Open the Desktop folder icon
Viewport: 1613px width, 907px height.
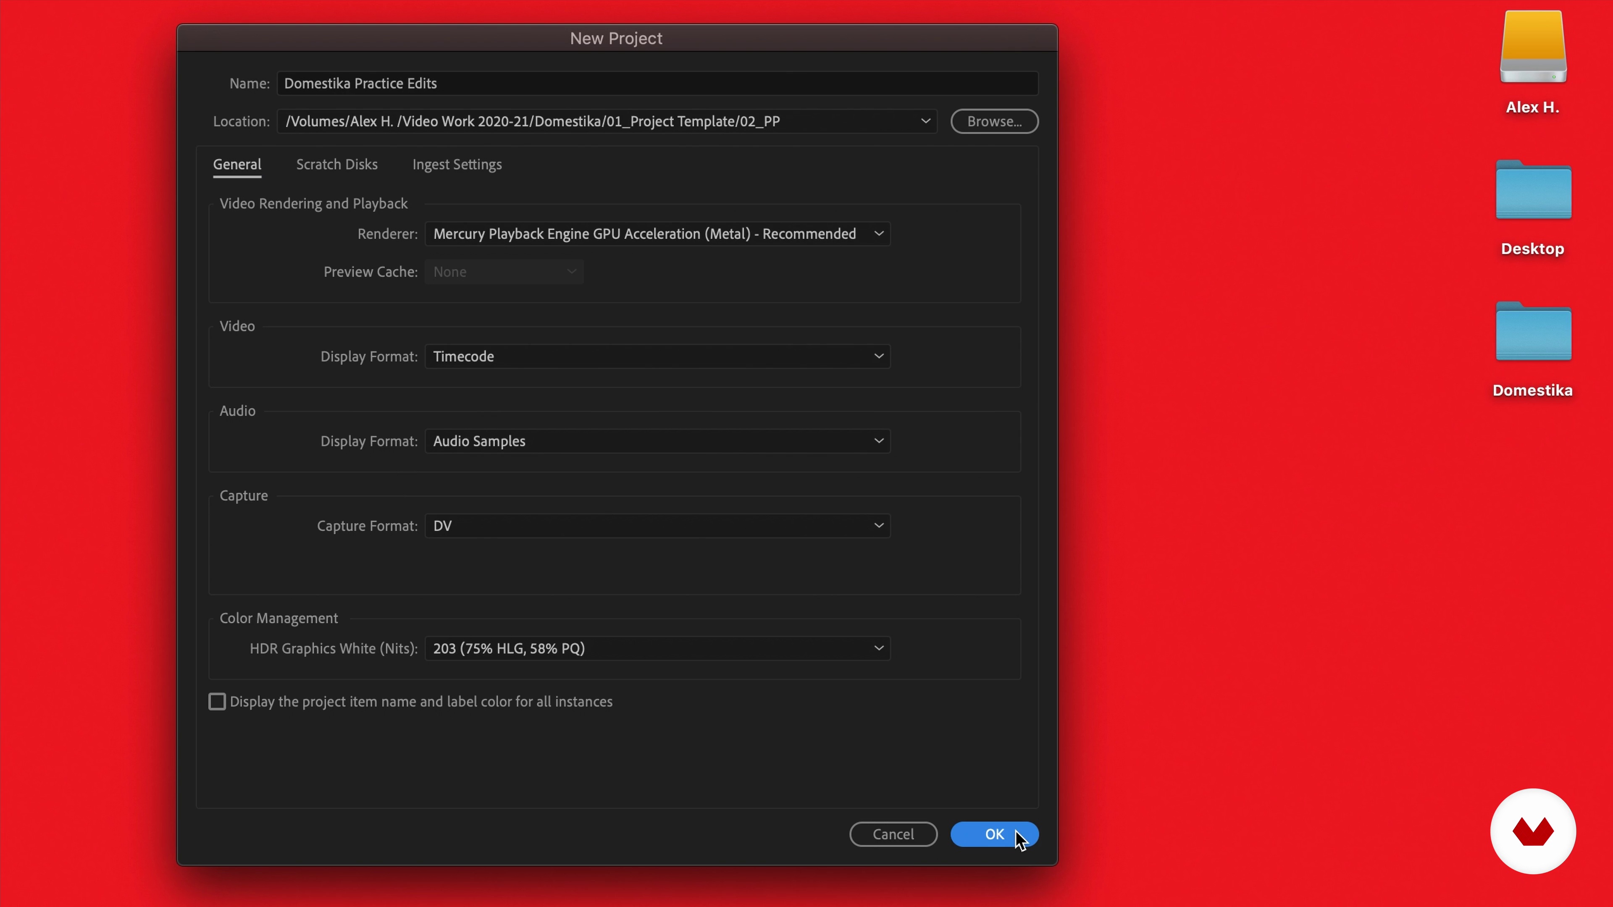point(1534,190)
